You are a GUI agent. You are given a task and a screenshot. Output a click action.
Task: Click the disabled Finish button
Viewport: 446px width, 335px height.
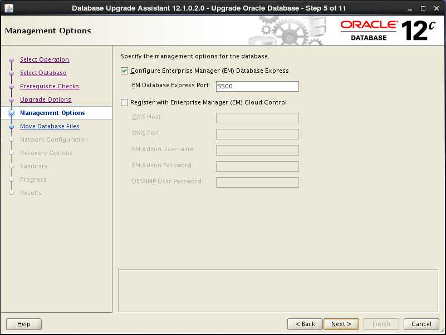pyautogui.click(x=381, y=324)
